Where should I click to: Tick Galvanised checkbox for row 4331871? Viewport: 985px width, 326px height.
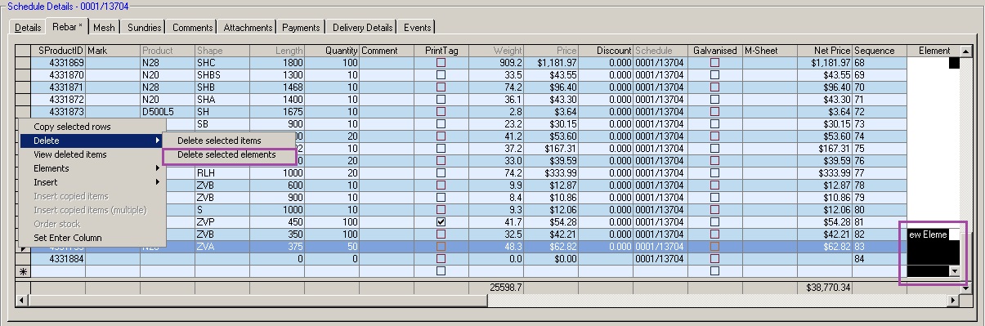coord(715,87)
